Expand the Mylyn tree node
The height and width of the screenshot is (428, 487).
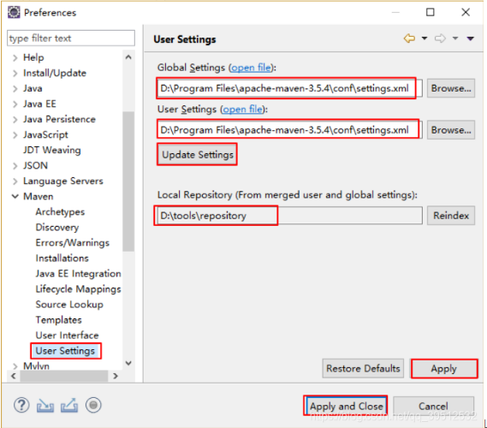pos(15,366)
